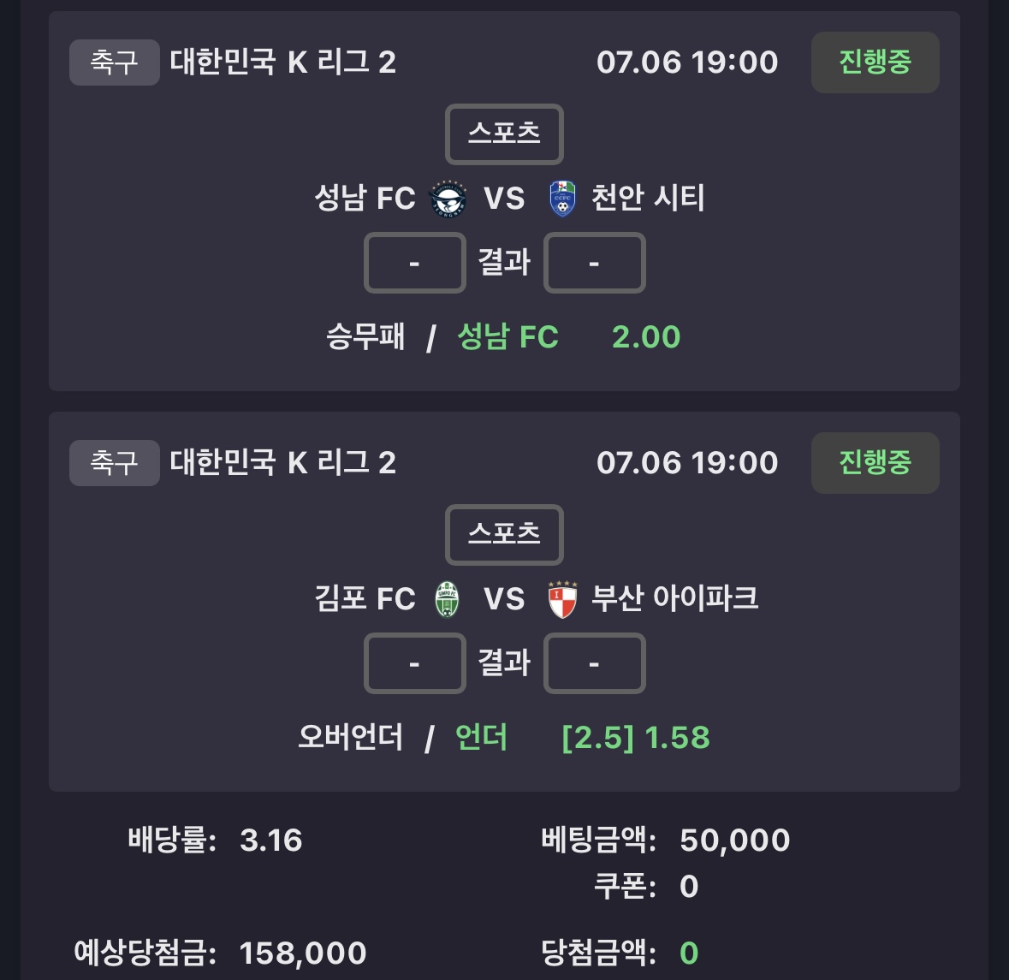Click 성남 FC home score result box
The width and height of the screenshot is (1009, 980).
(415, 263)
